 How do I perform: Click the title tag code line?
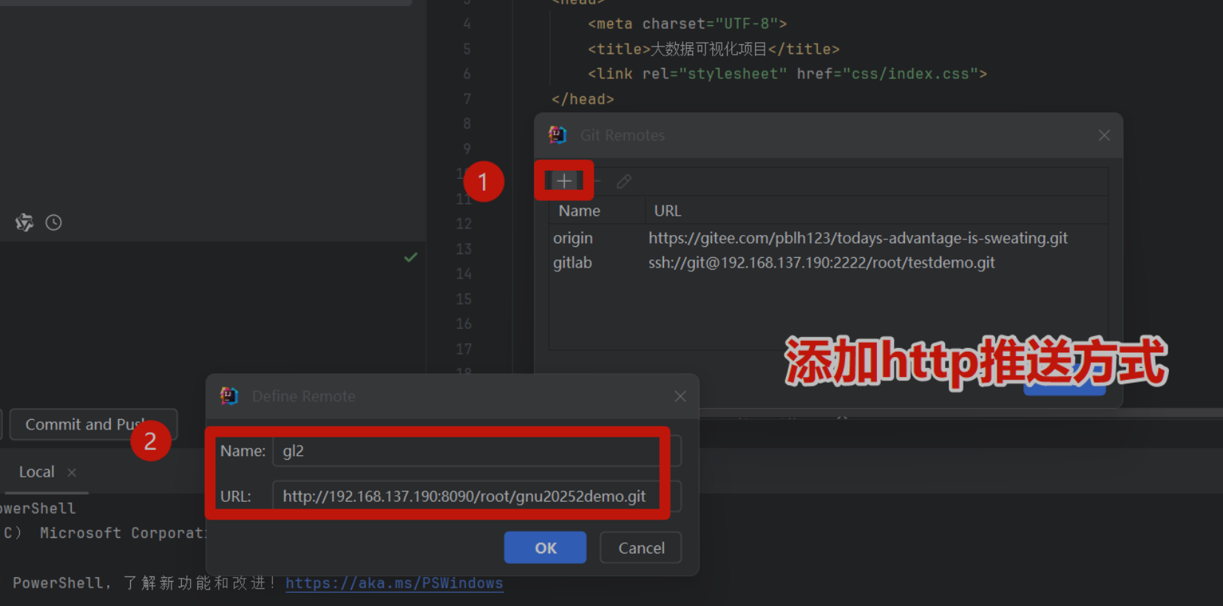pyautogui.click(x=714, y=49)
